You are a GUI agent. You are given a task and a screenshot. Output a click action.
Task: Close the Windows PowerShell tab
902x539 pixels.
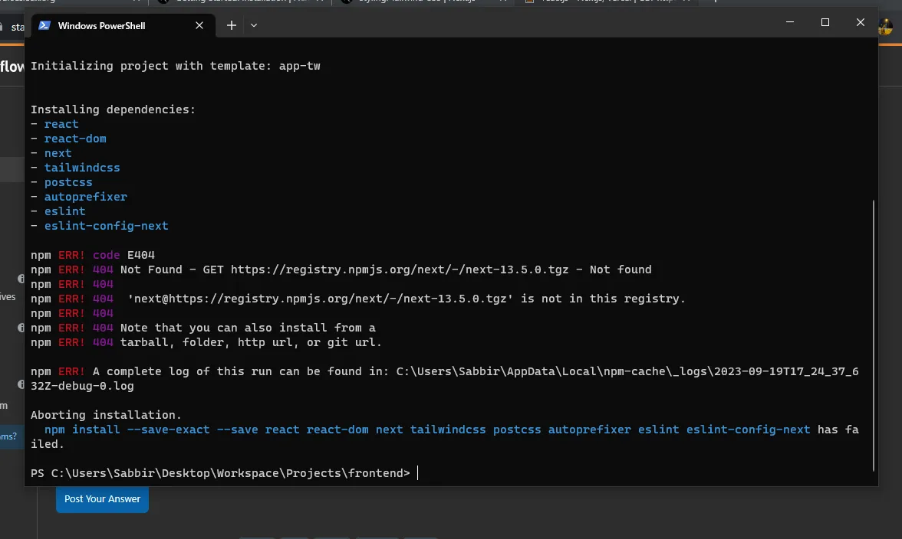pyautogui.click(x=199, y=25)
